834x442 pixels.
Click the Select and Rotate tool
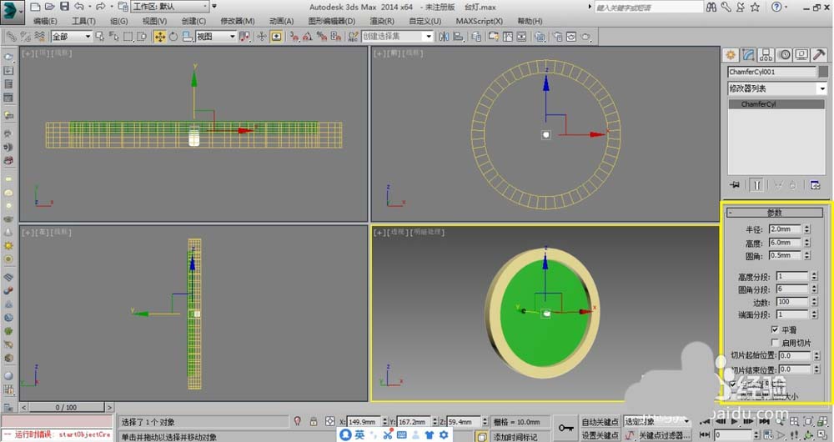(174, 37)
